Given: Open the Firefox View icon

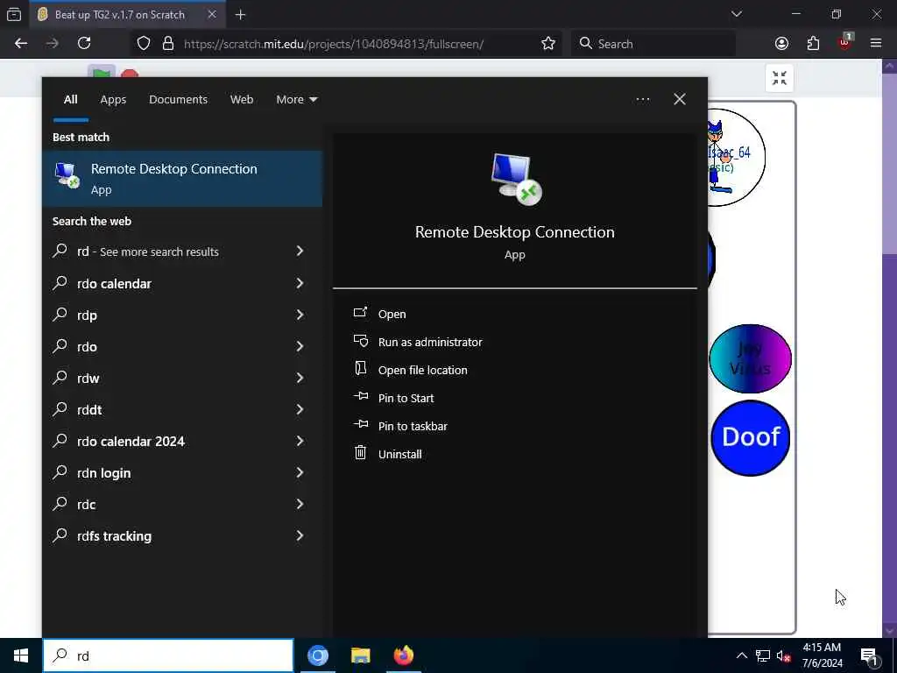Looking at the screenshot, I should (14, 15).
